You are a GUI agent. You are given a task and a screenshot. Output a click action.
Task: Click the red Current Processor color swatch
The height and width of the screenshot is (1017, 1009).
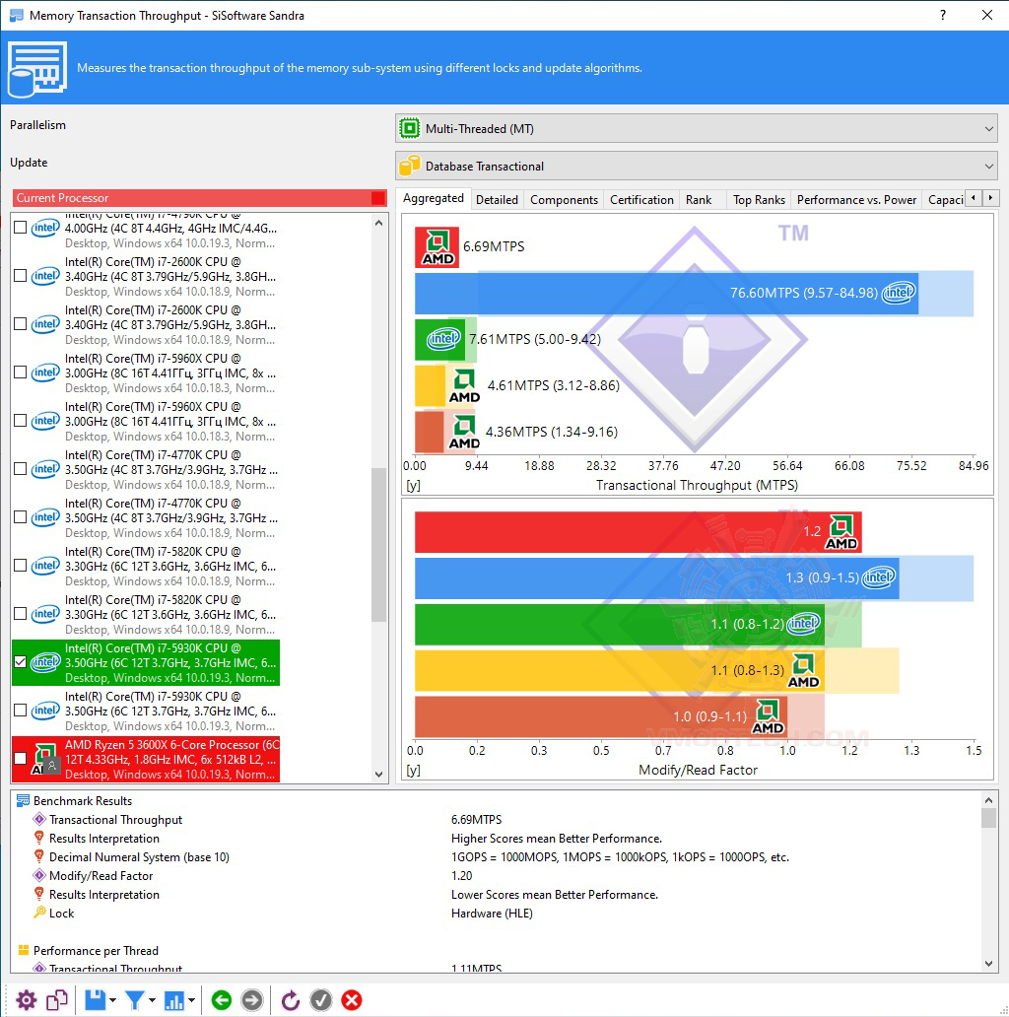pos(378,198)
